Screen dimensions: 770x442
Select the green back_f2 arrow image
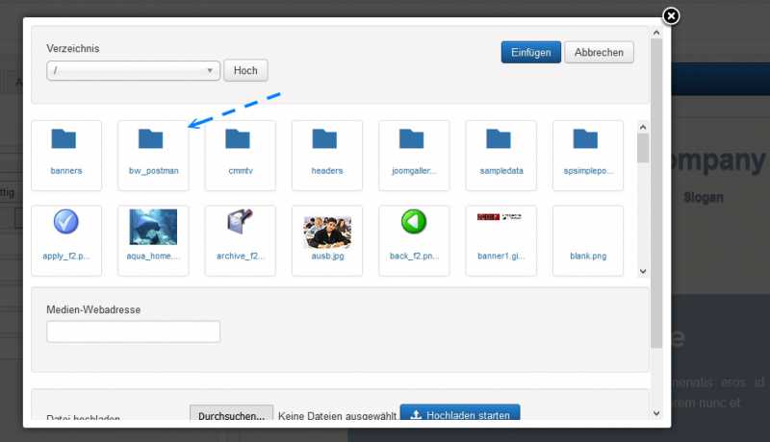coord(413,224)
